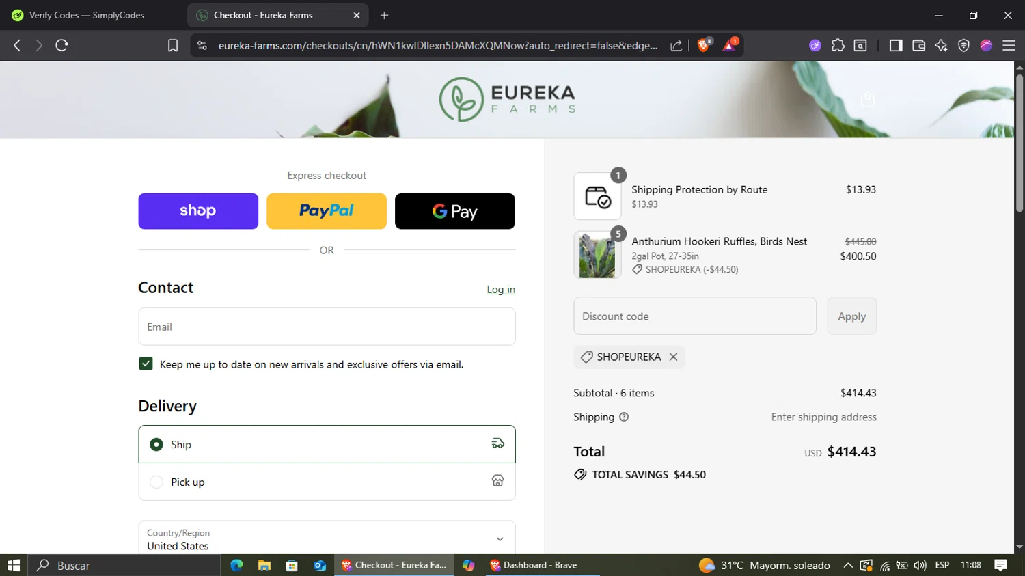This screenshot has height=576, width=1025.
Task: Click the Email input field
Action: (327, 327)
